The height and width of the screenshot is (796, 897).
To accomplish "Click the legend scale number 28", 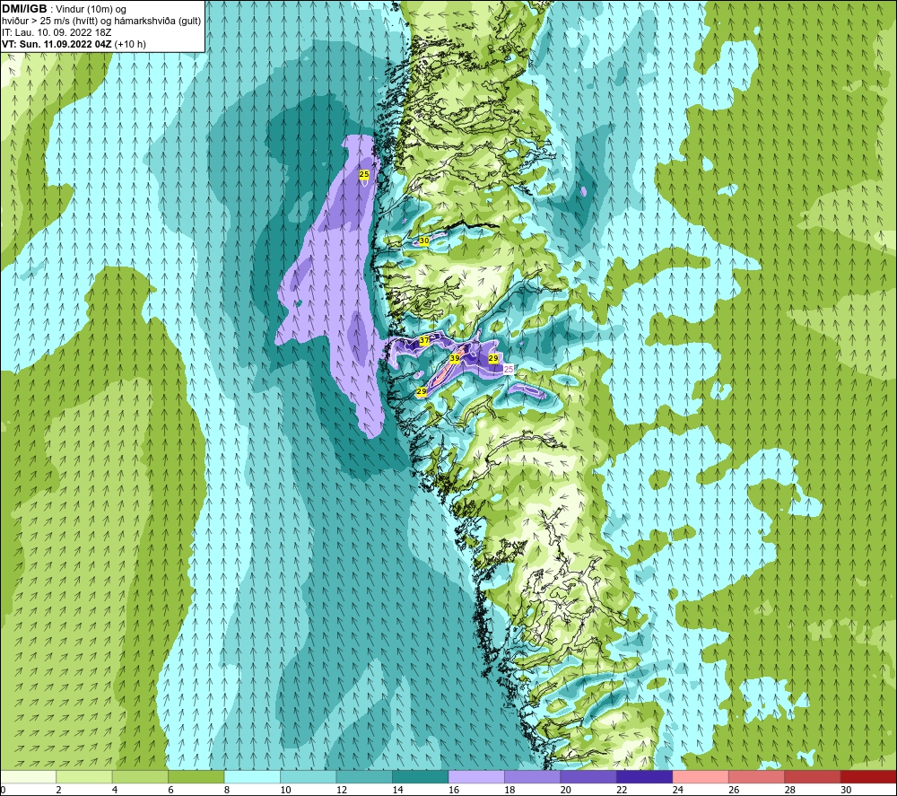I will point(790,790).
